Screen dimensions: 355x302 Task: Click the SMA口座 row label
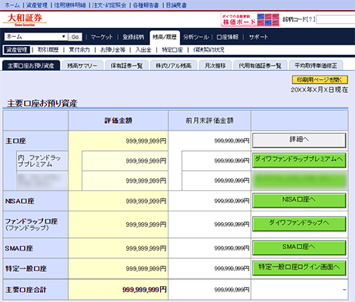point(19,248)
